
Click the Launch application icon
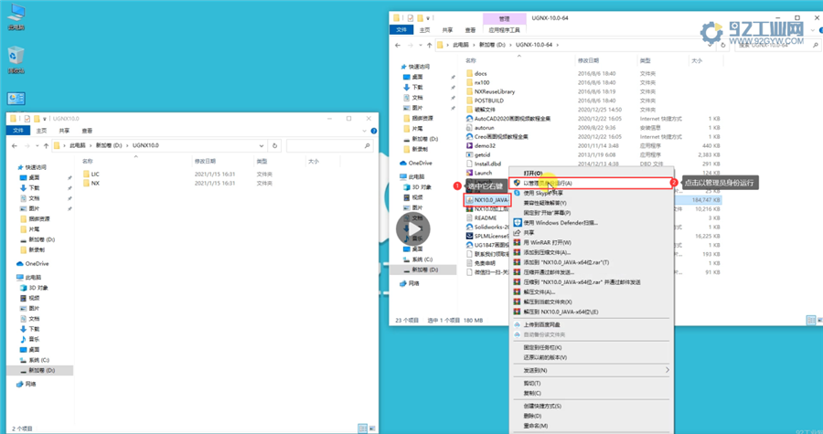click(x=470, y=173)
